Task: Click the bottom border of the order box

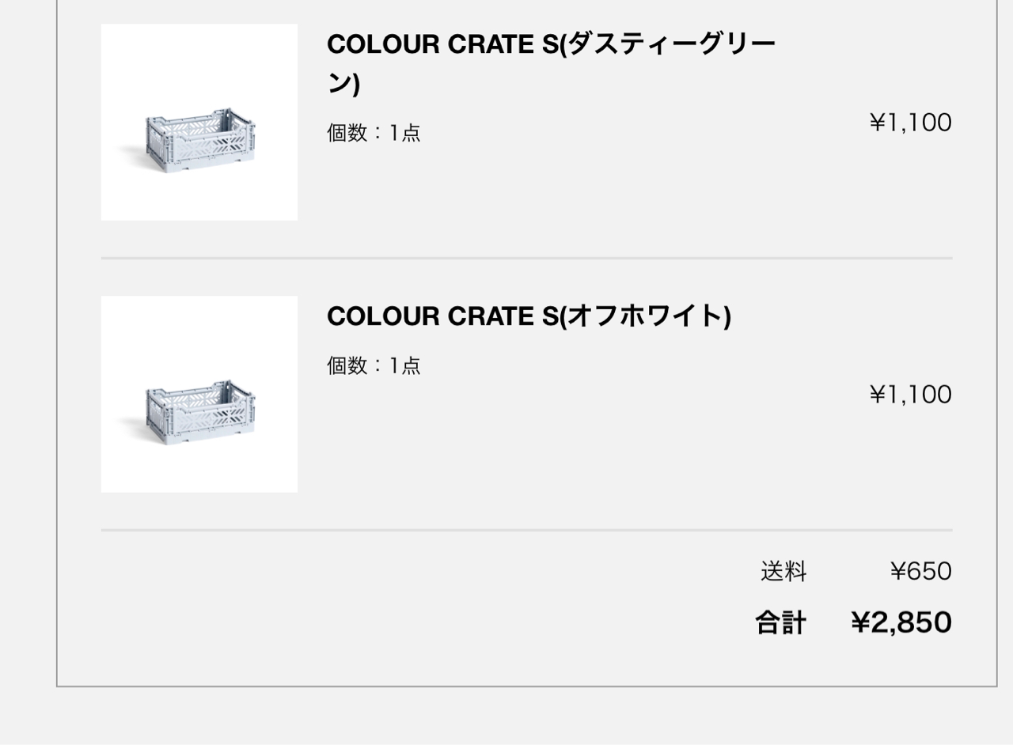Action: [526, 686]
